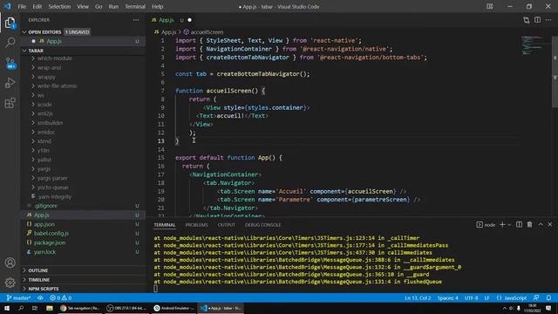Create a new terminal with plus icon
558x314 pixels.
pyautogui.click(x=502, y=225)
